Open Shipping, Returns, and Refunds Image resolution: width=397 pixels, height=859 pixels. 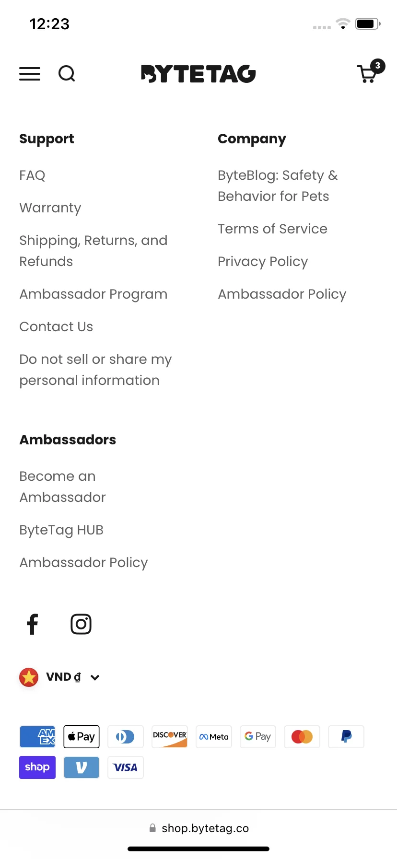pos(93,251)
